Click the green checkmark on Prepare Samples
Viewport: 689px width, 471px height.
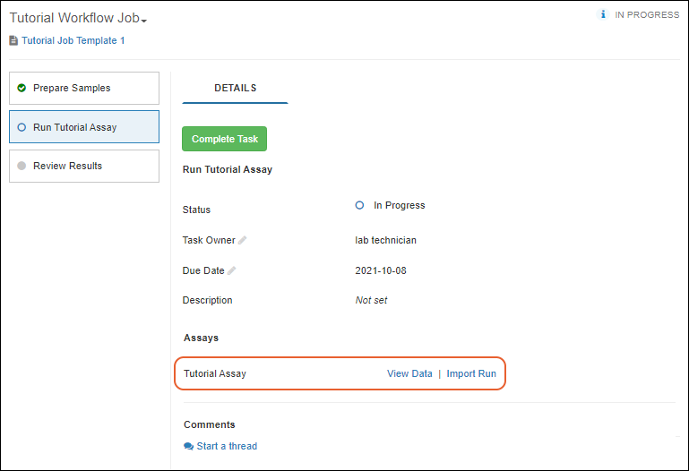(22, 88)
